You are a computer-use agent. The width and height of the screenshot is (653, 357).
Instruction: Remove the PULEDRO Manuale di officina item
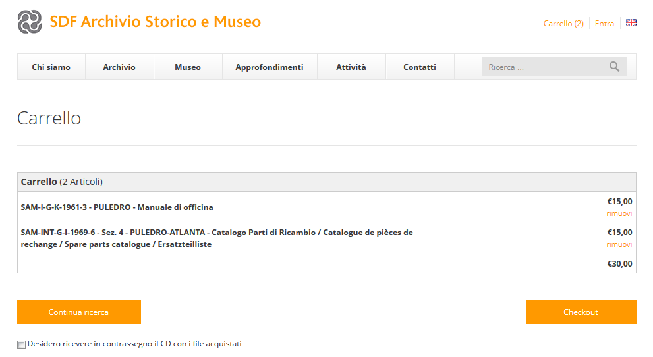click(619, 213)
